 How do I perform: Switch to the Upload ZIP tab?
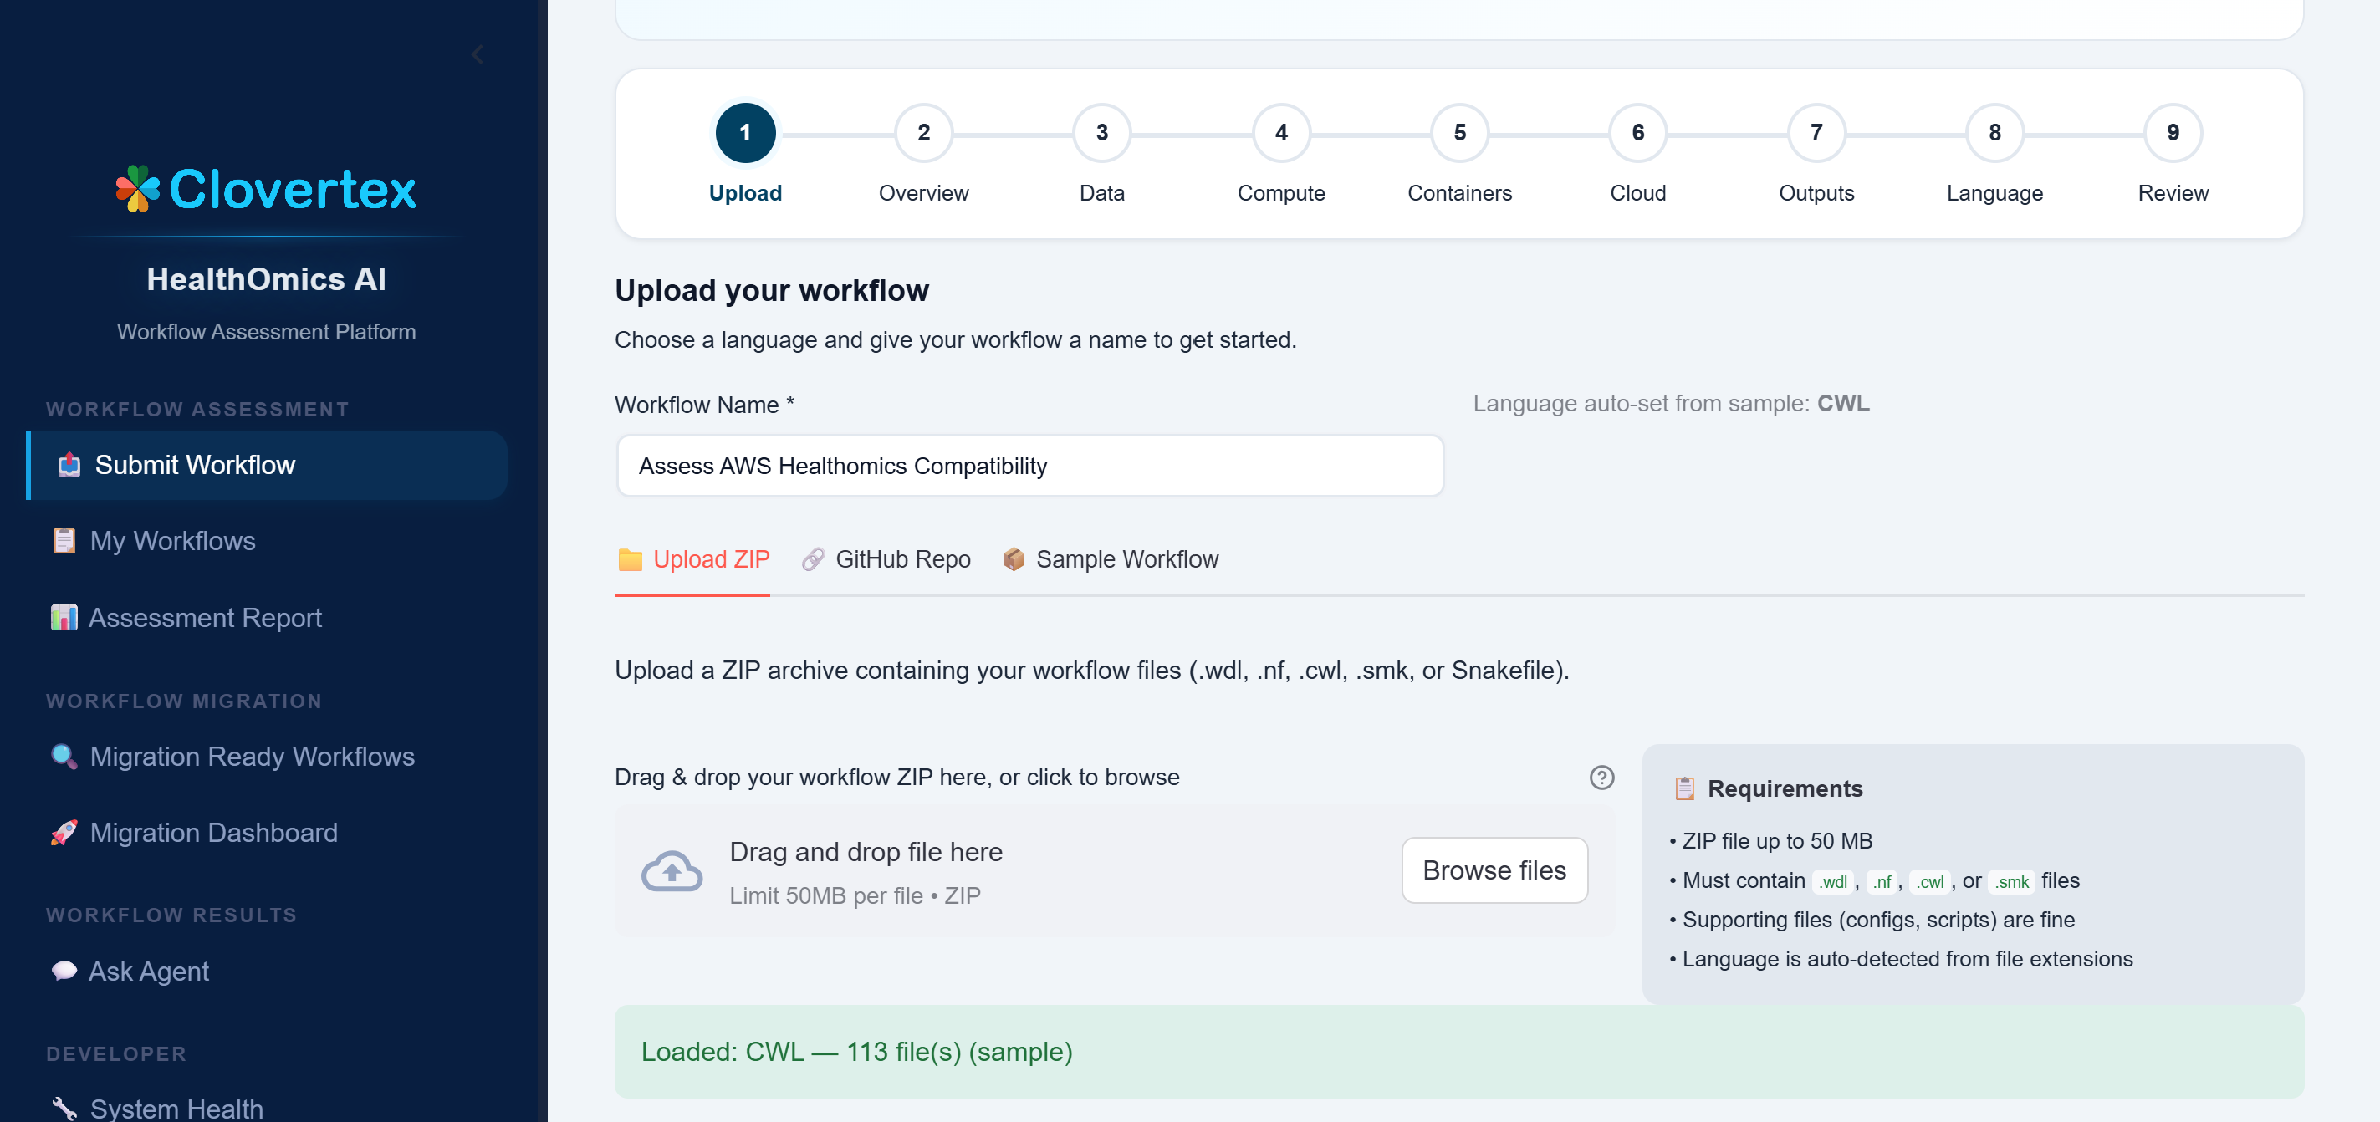pos(692,559)
